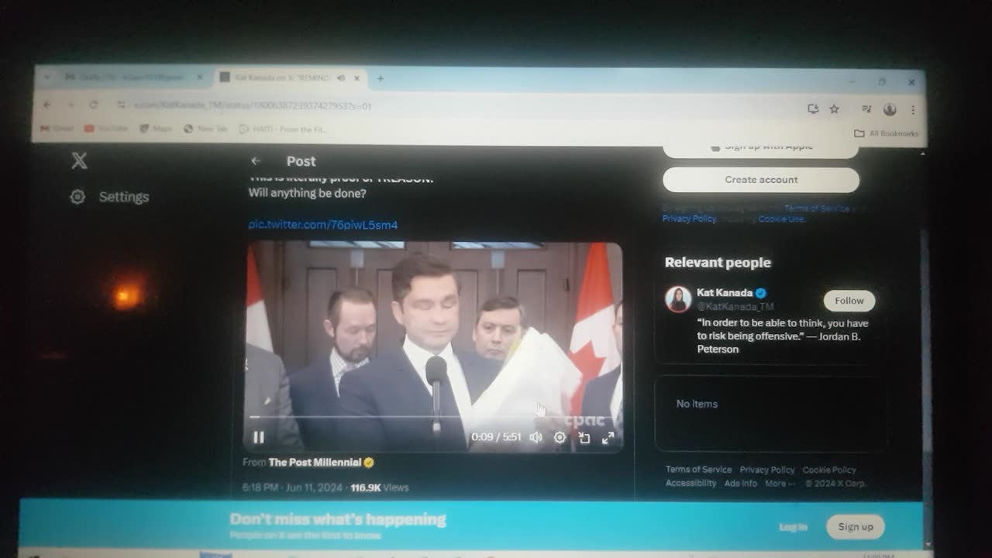Click the X logo in the sidebar
Image resolution: width=992 pixels, height=558 pixels.
point(79,161)
